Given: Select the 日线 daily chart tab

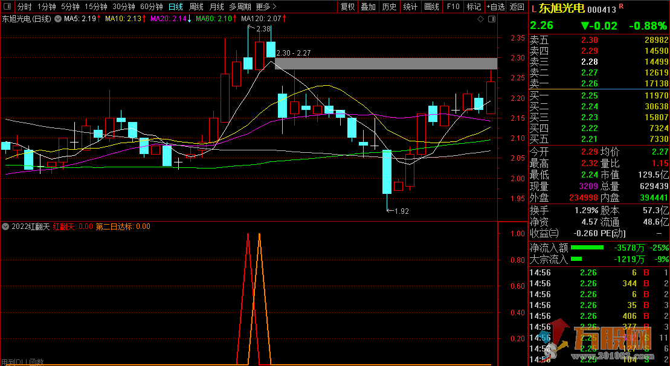Looking at the screenshot, I should tap(176, 7).
